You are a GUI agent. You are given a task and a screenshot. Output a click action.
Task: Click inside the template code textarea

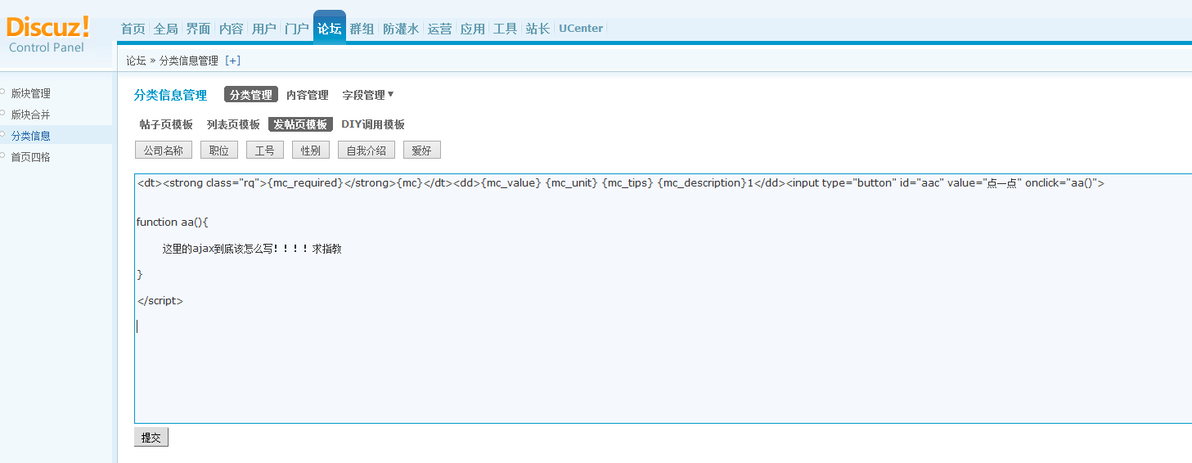coord(663,299)
